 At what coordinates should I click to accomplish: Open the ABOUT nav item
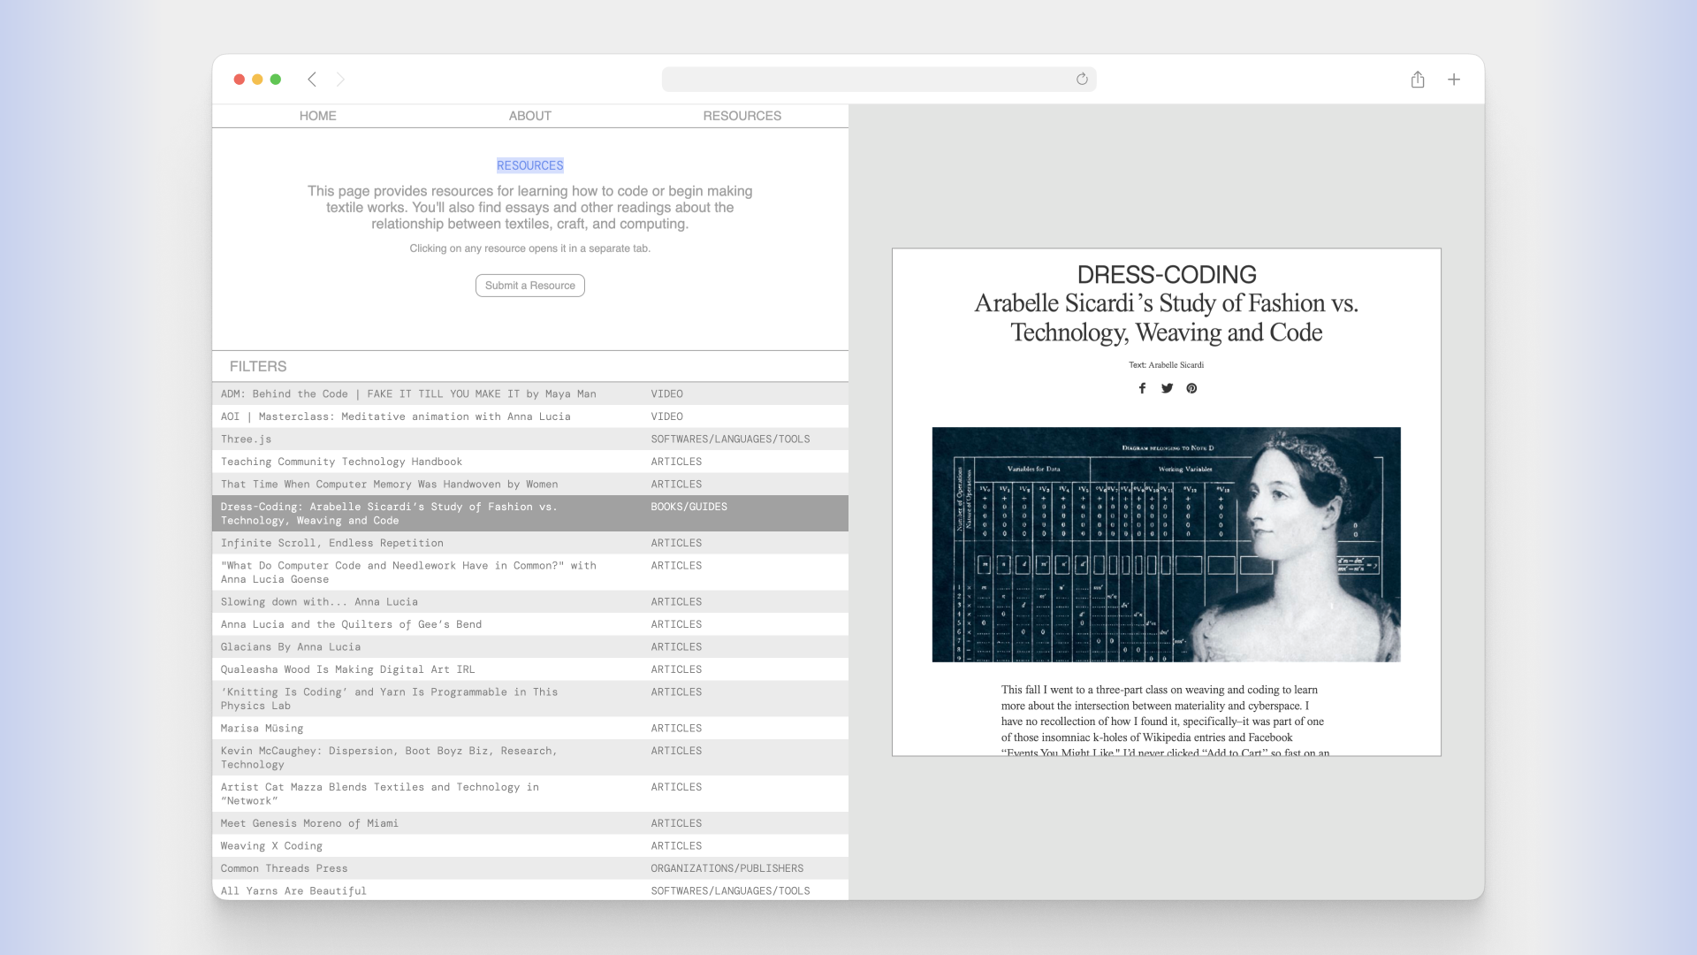(529, 116)
